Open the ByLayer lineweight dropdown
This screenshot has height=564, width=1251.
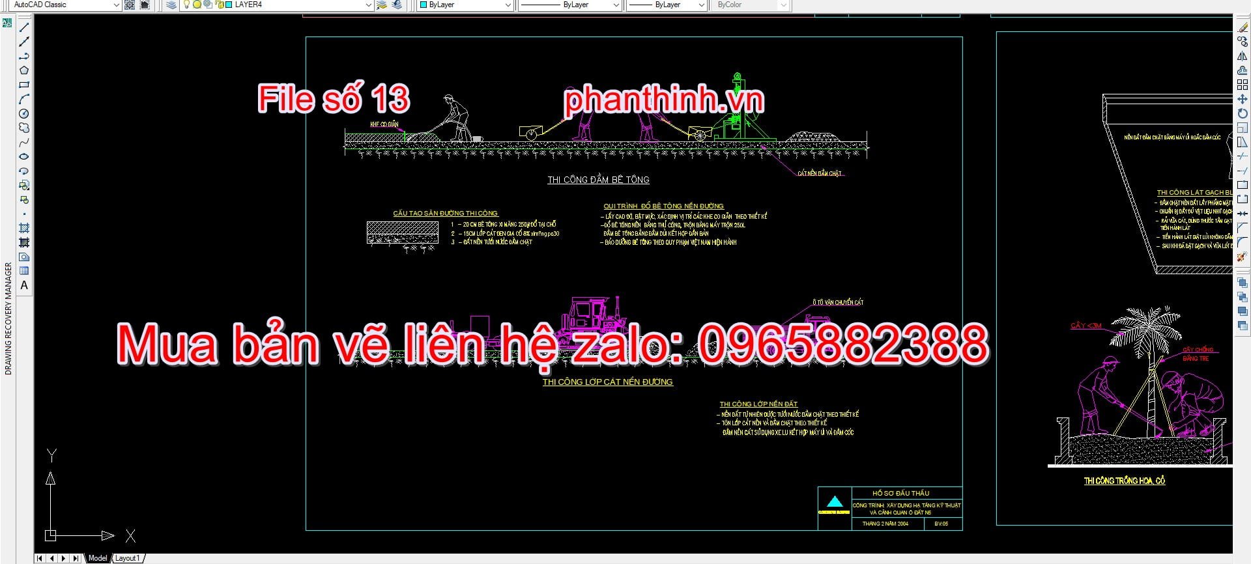(701, 5)
